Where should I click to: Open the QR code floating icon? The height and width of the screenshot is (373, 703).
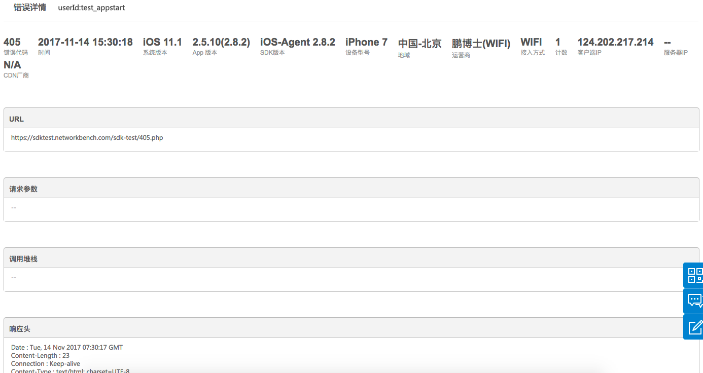[x=694, y=275]
